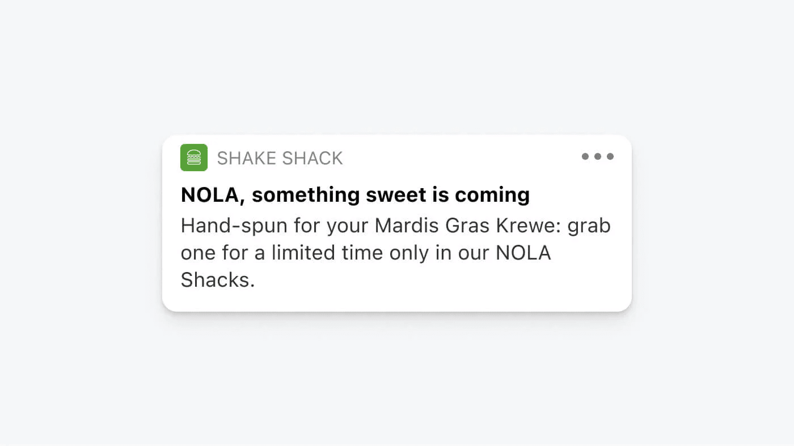
Task: Select the leftmost dot of the ellipsis menu
Action: click(584, 156)
